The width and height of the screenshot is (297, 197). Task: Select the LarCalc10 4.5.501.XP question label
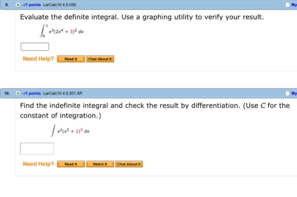(63, 93)
